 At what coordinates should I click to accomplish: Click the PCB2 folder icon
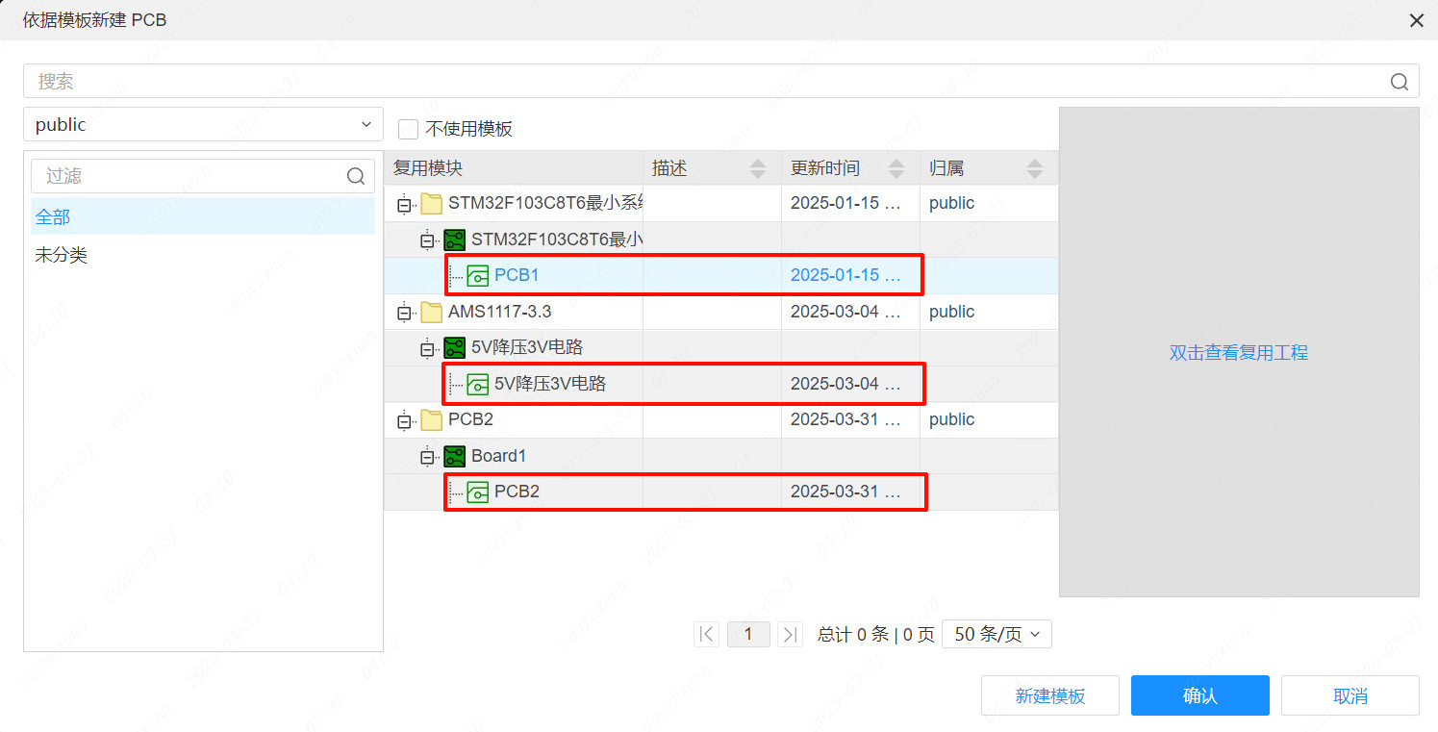pyautogui.click(x=431, y=419)
